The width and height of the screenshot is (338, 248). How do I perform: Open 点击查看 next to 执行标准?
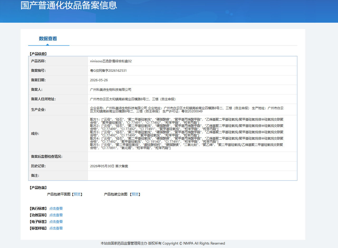pyautogui.click(x=56, y=208)
